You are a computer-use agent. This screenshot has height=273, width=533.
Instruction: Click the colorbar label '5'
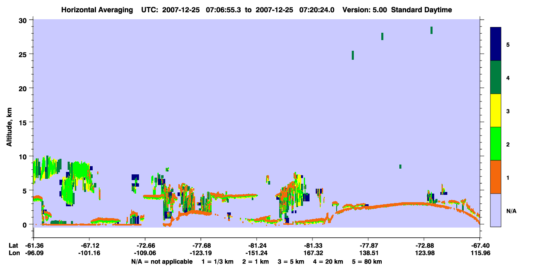(x=508, y=44)
